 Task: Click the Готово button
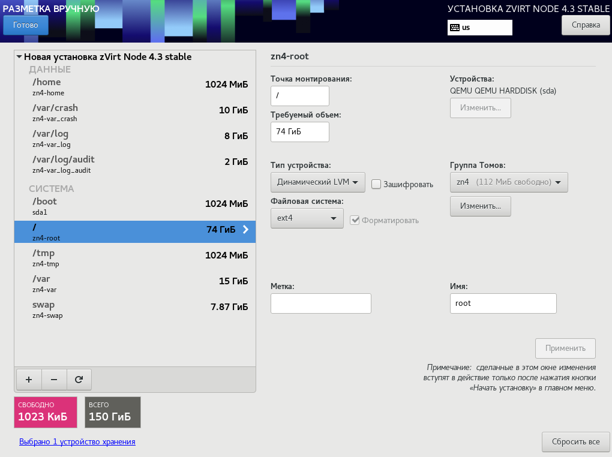point(26,25)
